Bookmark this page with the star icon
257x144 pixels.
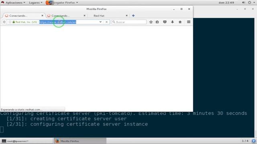(x=151, y=22)
